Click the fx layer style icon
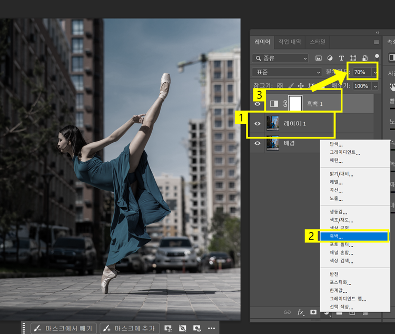 (301, 312)
